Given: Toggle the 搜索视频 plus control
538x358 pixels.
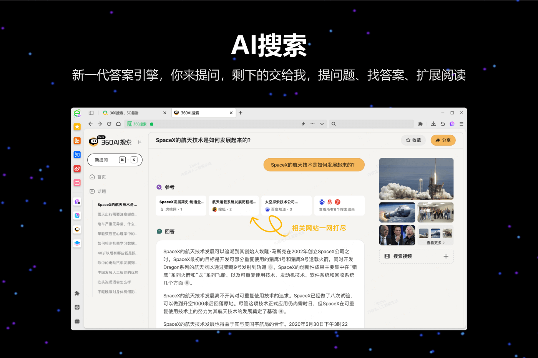Looking at the screenshot, I should [x=445, y=256].
